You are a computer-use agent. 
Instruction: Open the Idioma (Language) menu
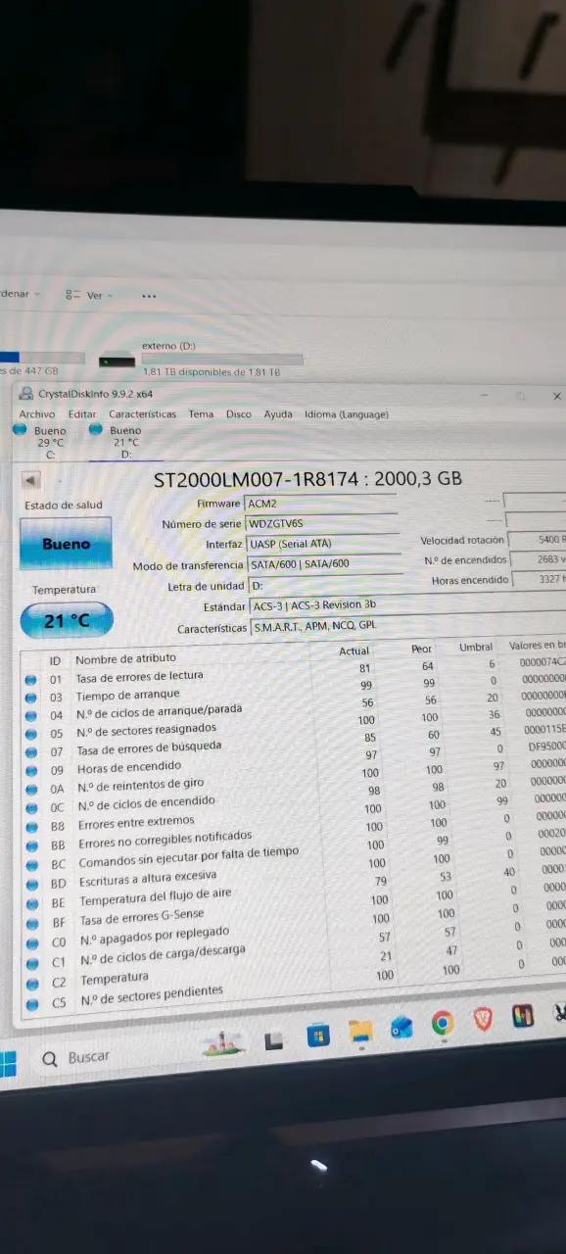[x=347, y=414]
